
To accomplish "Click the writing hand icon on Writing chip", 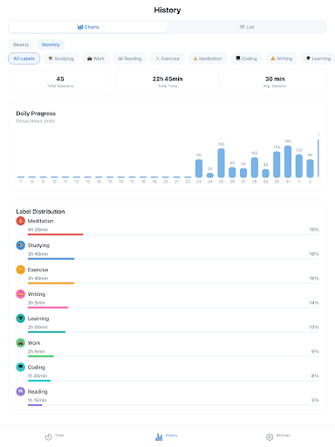I will coord(273,58).
